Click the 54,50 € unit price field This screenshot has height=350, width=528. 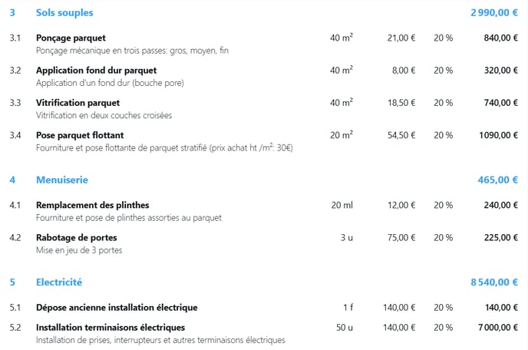(x=401, y=135)
